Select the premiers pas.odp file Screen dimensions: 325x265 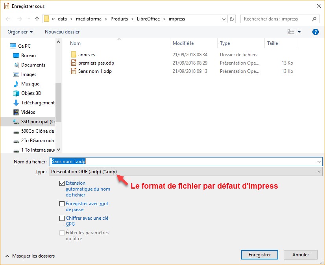point(96,63)
